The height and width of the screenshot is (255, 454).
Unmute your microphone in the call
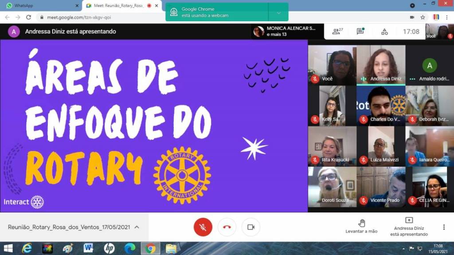tap(203, 227)
